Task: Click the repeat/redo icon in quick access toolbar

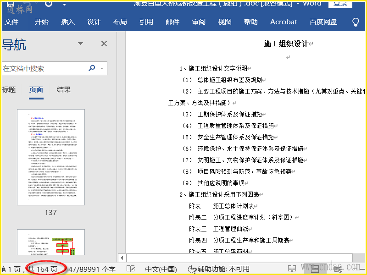Action: 49,4
